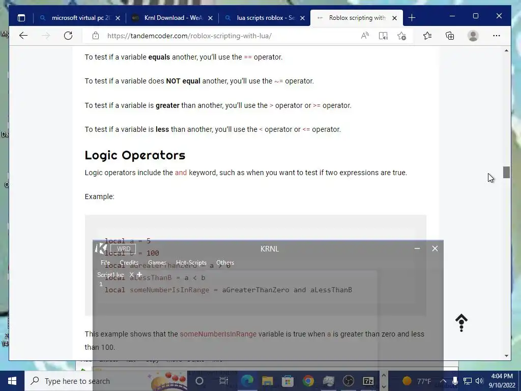Open the Favorites list

[427, 36]
